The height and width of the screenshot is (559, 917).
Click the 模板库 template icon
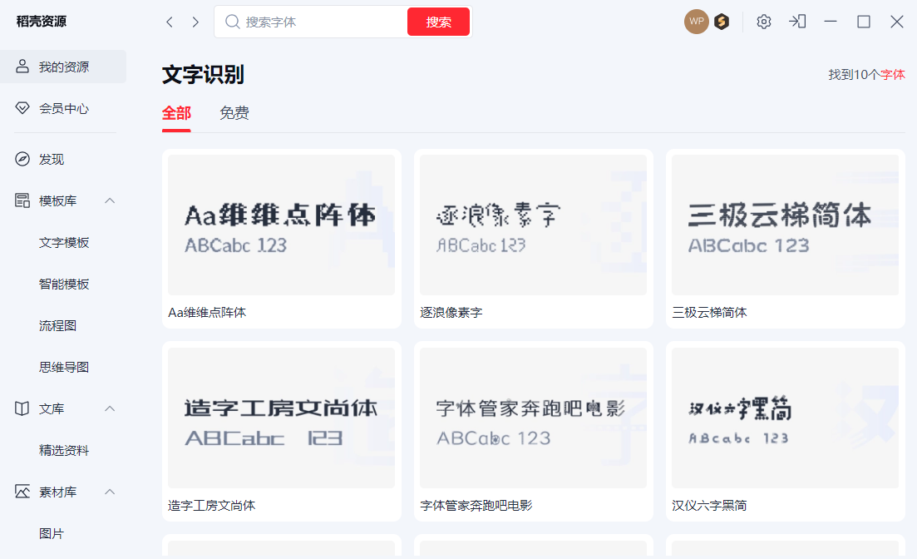tap(22, 200)
